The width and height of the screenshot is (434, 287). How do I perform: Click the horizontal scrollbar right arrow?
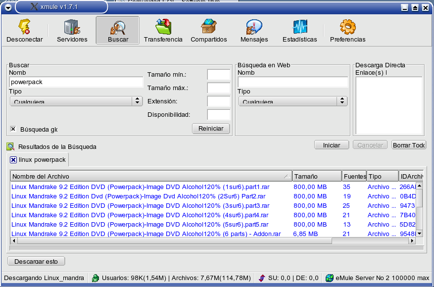pyautogui.click(x=412, y=241)
